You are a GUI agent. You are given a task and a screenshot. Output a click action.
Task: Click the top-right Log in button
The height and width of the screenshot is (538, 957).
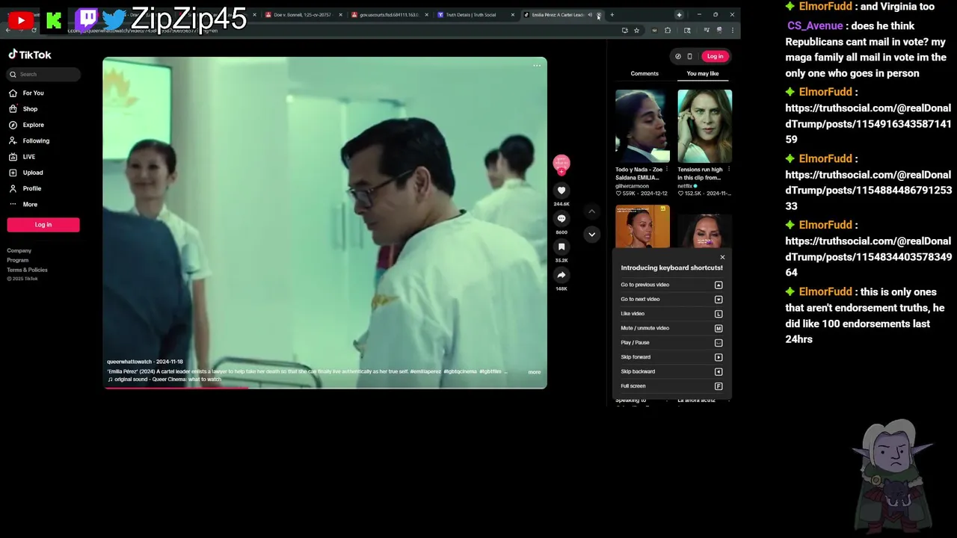[x=715, y=56]
